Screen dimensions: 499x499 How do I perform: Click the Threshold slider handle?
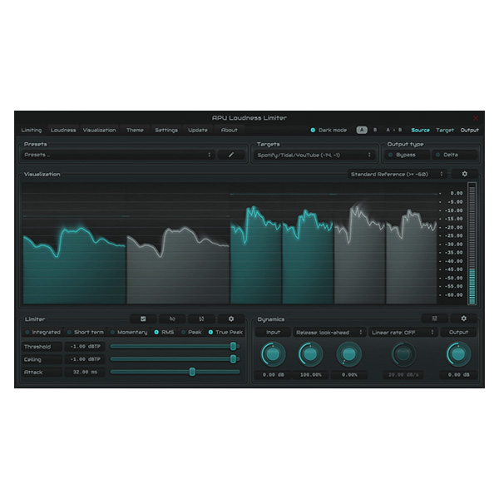[233, 346]
